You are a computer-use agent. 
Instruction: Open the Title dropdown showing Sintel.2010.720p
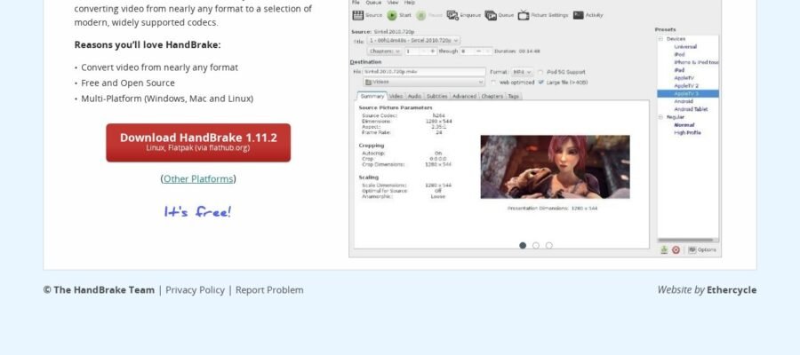413,40
